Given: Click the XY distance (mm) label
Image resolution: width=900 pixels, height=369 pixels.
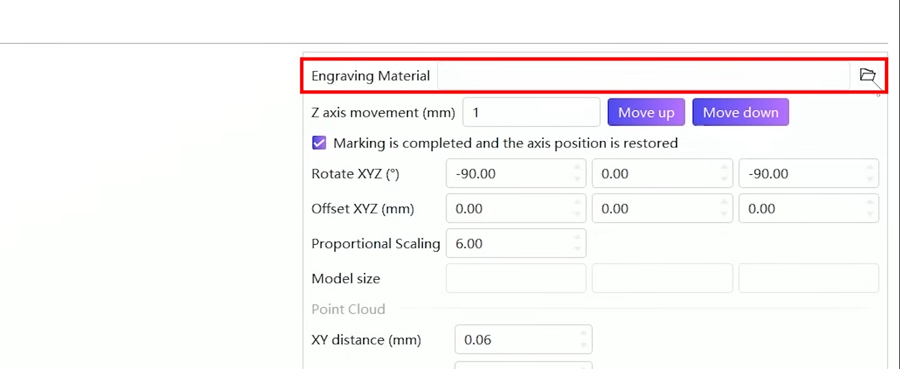Looking at the screenshot, I should tap(366, 340).
